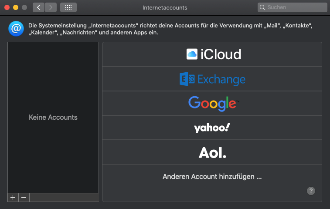The image size is (330, 209).
Task: Click the description text about Internetaccounts
Action: point(170,29)
